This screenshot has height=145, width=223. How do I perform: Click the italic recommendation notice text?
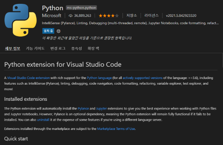click(87, 38)
